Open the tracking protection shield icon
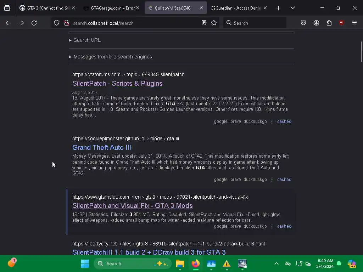Viewport: 363px width, 272px height. tap(57, 23)
